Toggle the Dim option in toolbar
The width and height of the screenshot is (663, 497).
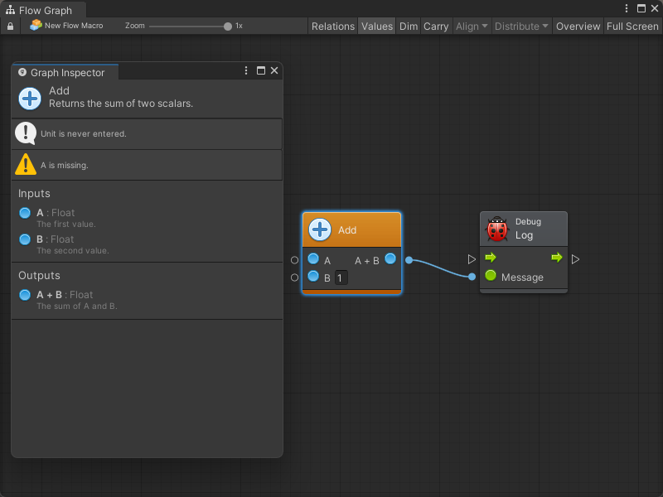tap(409, 27)
